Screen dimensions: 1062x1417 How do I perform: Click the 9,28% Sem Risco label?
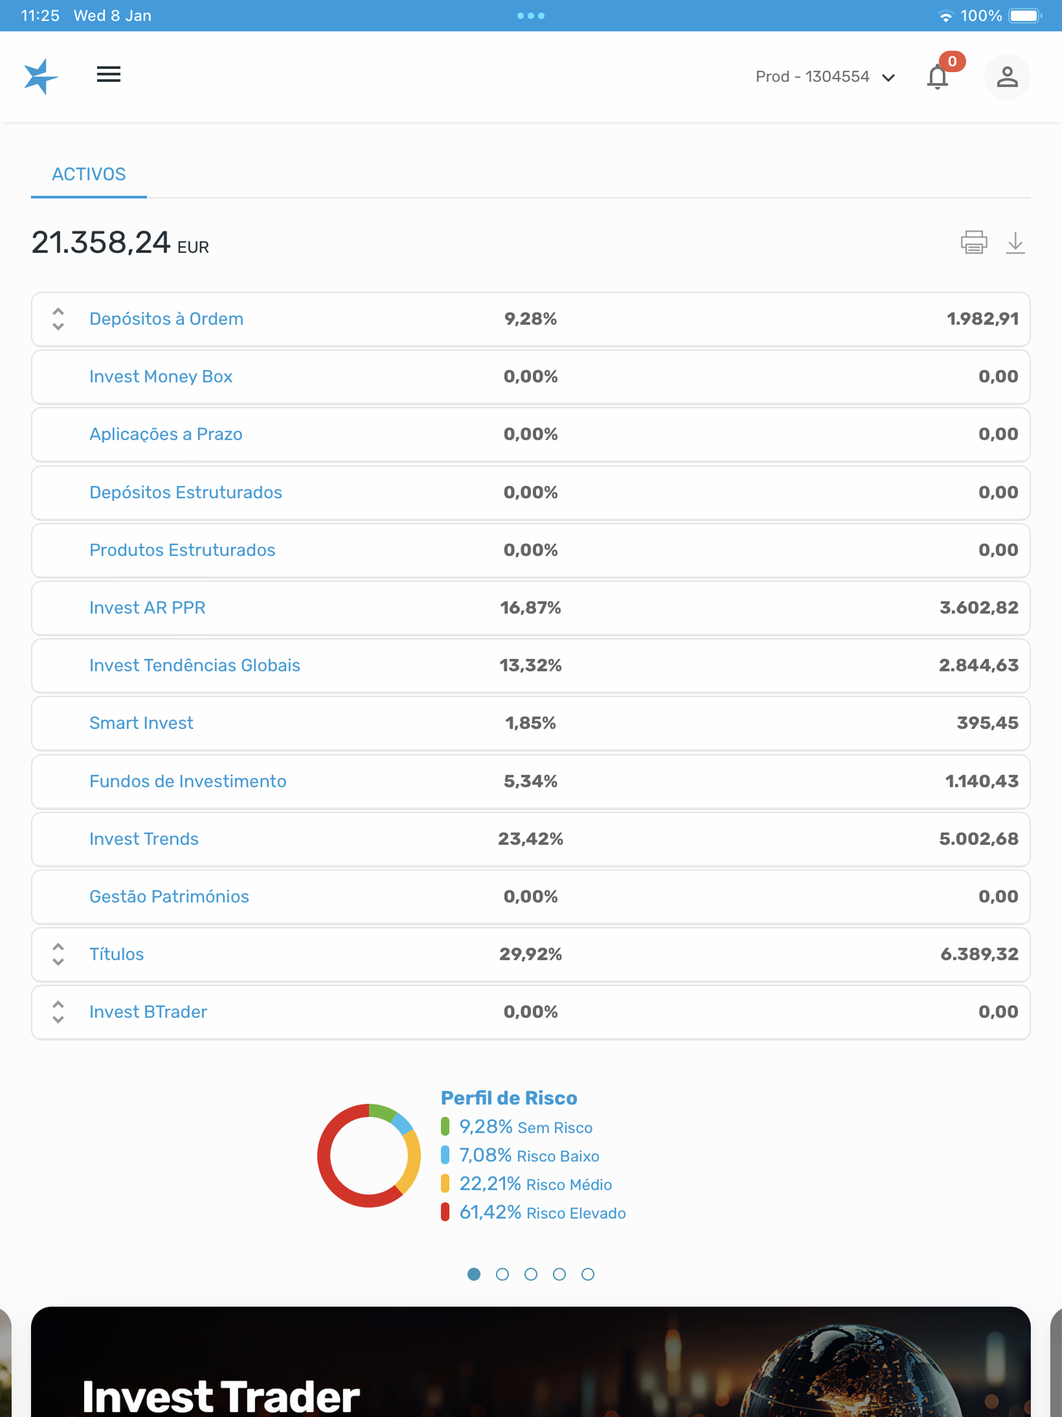pyautogui.click(x=526, y=1127)
